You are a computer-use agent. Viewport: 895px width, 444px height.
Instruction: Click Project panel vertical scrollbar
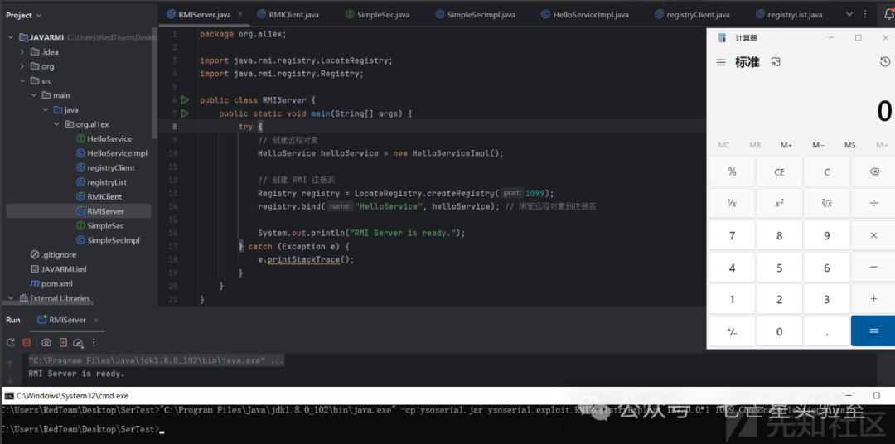pyautogui.click(x=155, y=83)
